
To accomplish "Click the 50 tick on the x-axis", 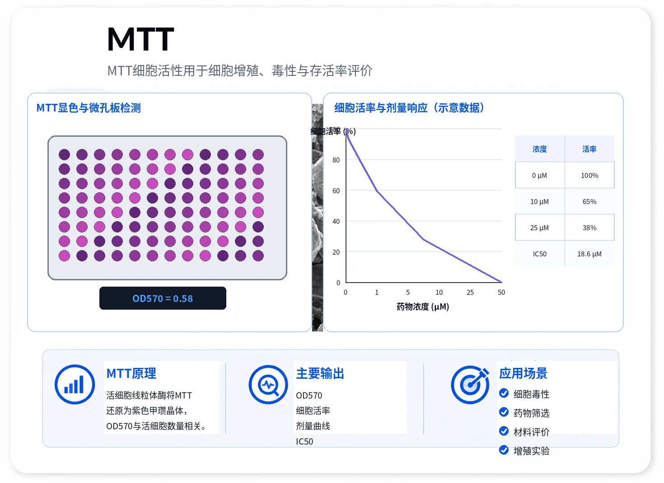I will [x=501, y=293].
